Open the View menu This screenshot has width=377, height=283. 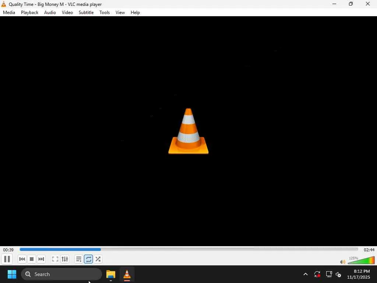click(x=120, y=13)
